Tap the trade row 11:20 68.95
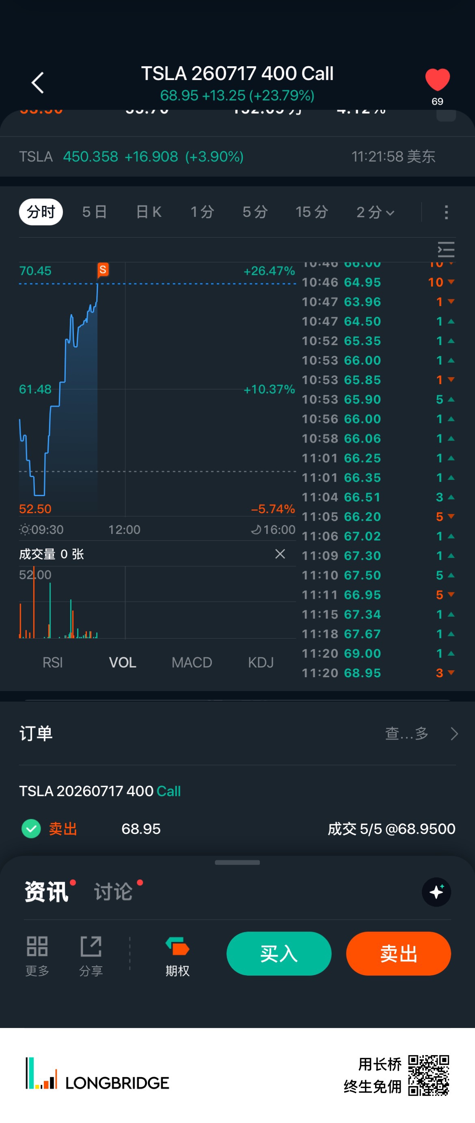Screen dimensions: 475x1123 (378, 673)
